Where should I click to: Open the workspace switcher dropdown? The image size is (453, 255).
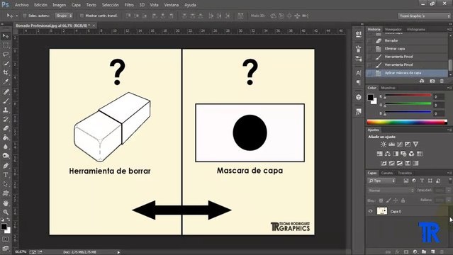pyautogui.click(x=424, y=16)
